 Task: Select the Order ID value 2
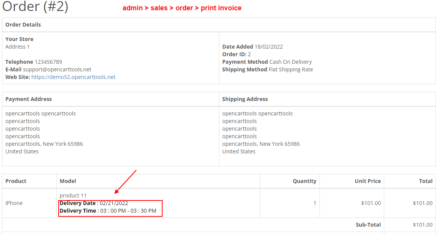249,54
